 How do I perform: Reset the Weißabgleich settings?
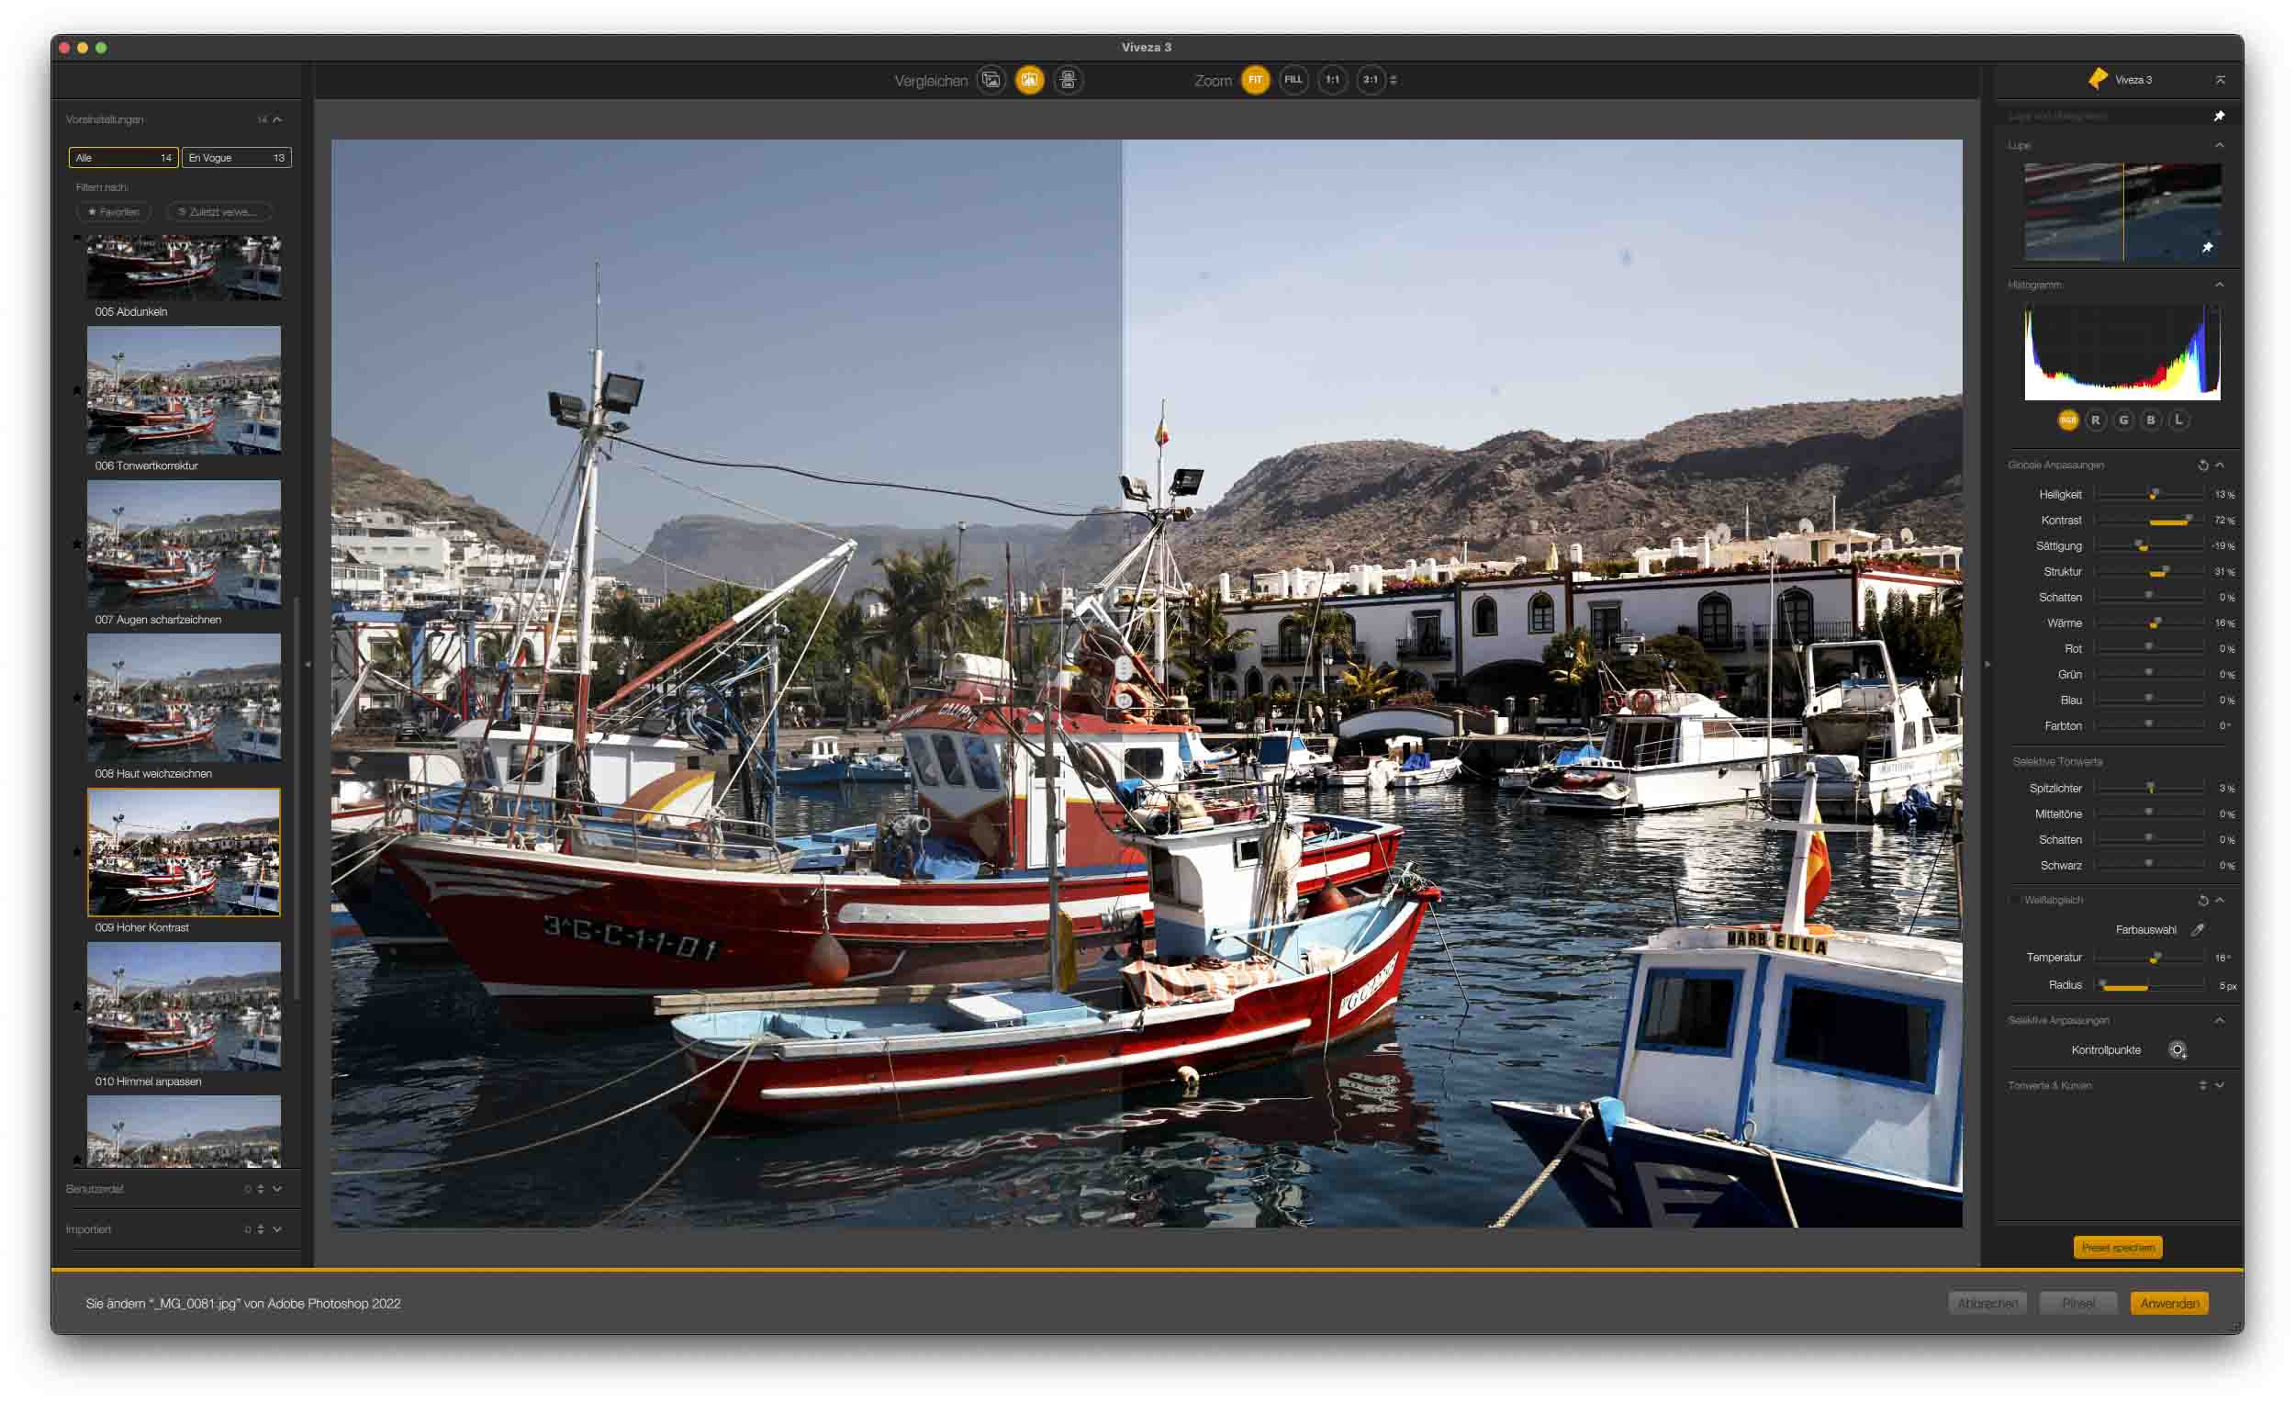coord(2203,900)
